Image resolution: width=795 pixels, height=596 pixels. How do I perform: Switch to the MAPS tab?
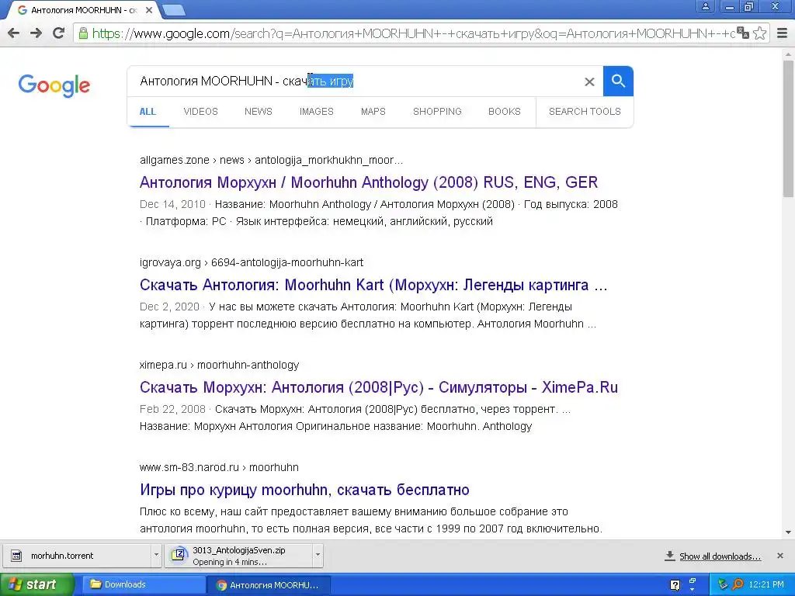(373, 112)
